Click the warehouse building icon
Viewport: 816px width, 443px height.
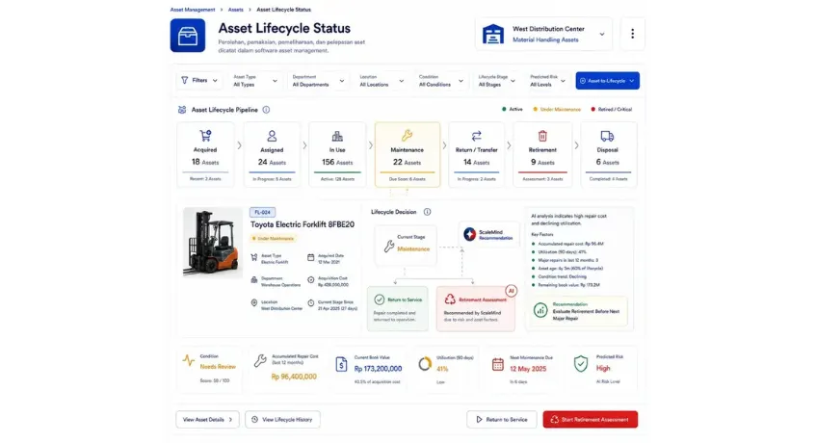point(493,35)
